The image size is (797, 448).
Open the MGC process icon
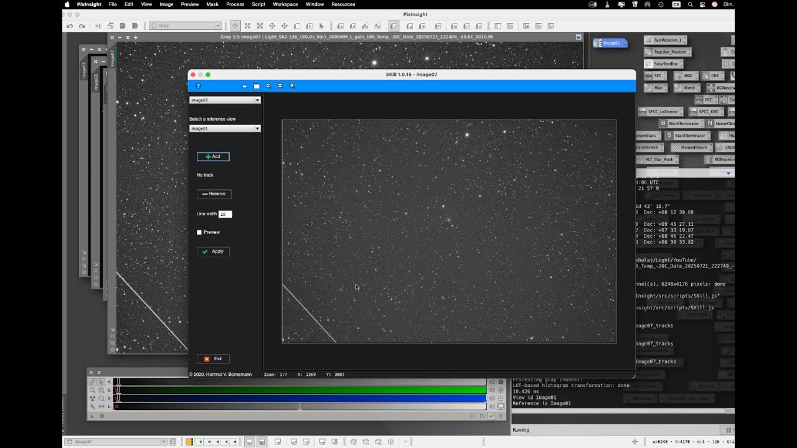coord(686,76)
